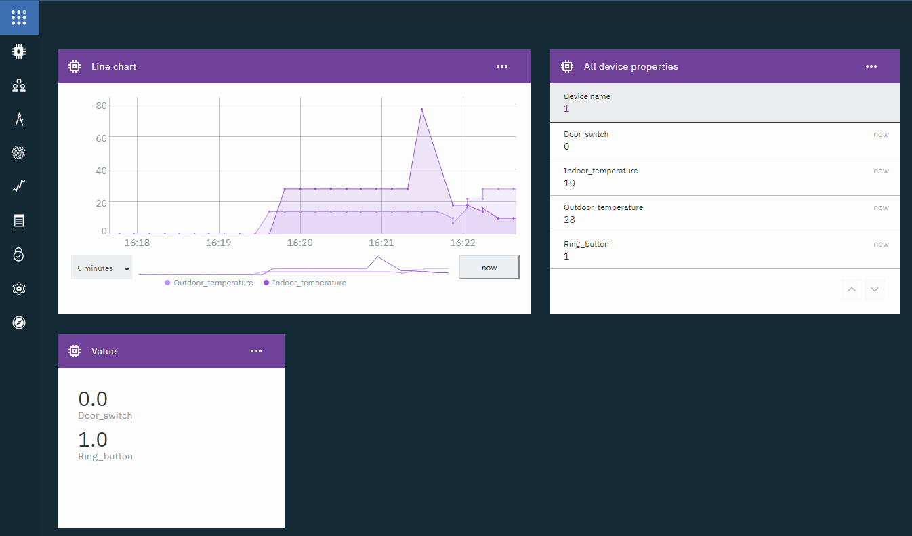Open the Line chart card options menu

501,66
